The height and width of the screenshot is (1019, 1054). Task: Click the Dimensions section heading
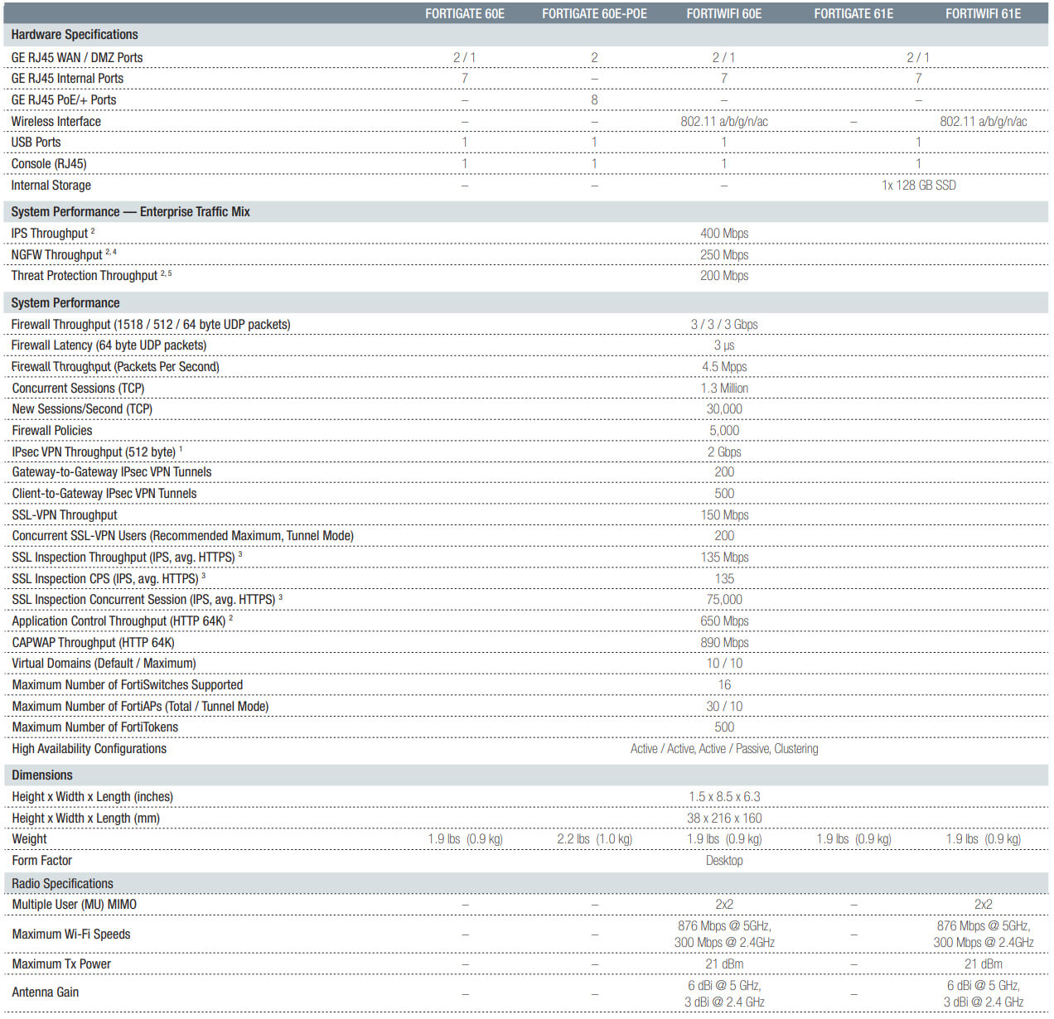point(42,775)
